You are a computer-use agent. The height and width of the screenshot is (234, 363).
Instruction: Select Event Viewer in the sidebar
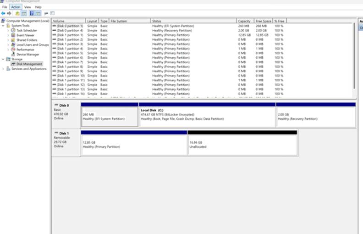(x=25, y=35)
